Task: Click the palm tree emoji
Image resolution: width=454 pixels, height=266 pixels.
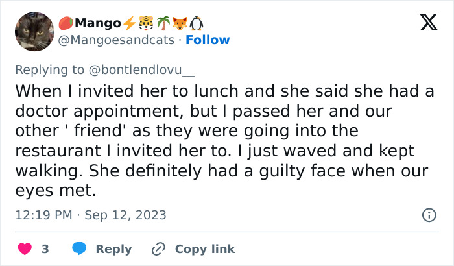Action: pos(163,23)
